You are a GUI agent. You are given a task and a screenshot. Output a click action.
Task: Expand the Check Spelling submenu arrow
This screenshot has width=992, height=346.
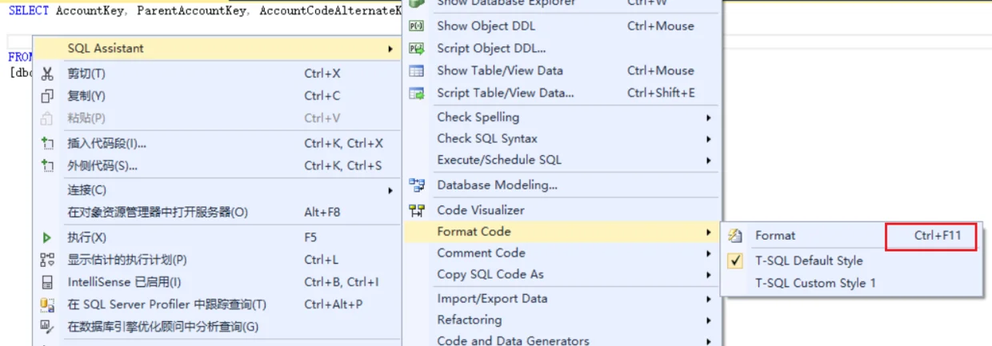point(709,118)
